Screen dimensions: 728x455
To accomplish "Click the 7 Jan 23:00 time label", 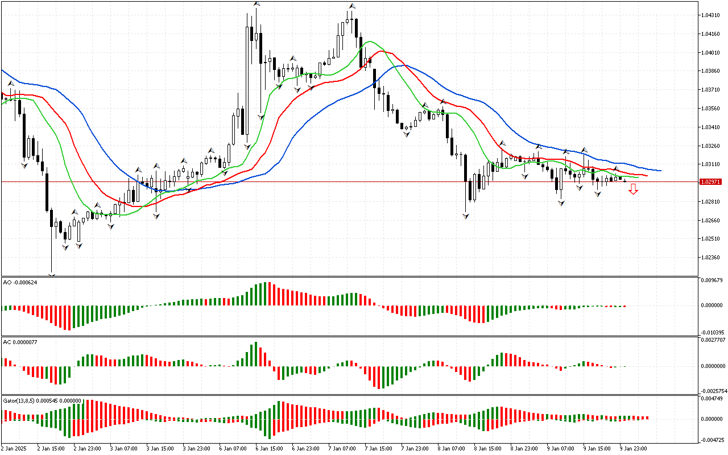I will (416, 449).
